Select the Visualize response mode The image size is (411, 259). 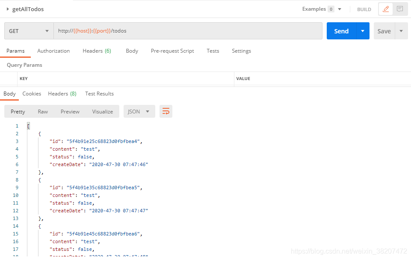tap(102, 111)
